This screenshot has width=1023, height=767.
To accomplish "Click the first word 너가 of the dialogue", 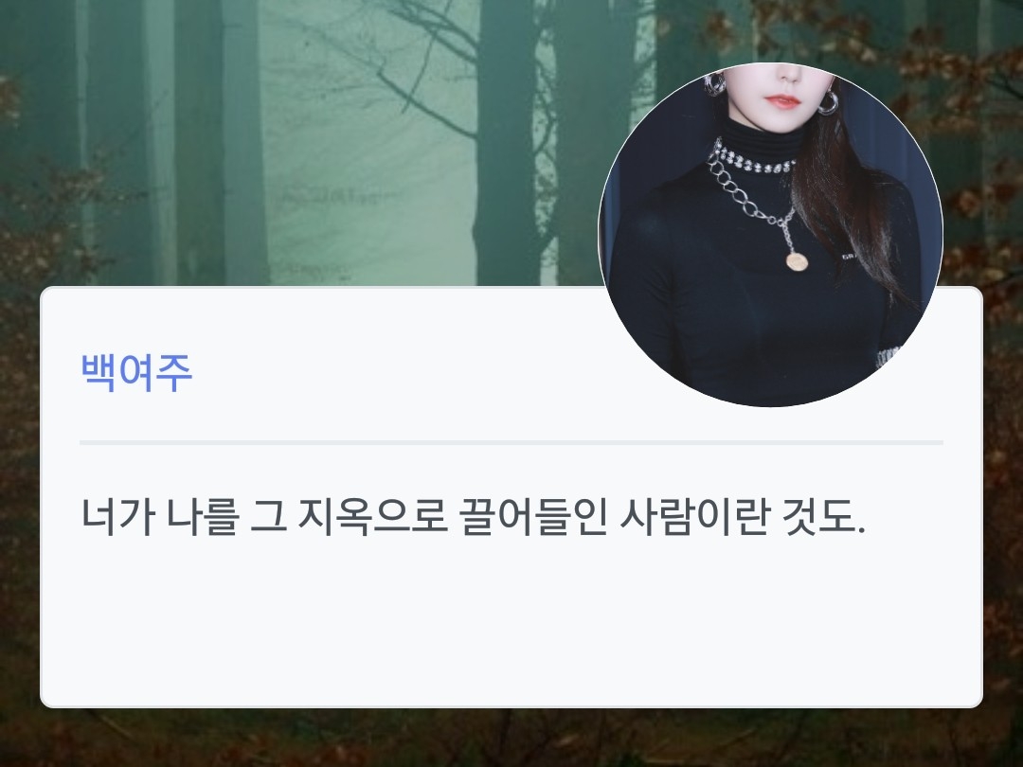I will (118, 516).
